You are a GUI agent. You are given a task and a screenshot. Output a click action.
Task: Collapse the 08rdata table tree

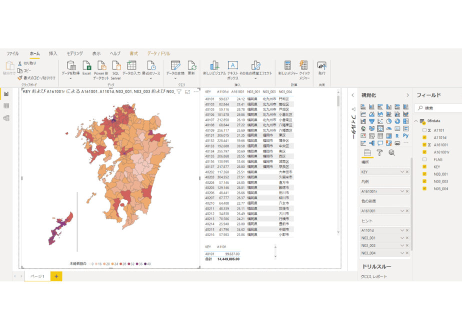[416, 121]
